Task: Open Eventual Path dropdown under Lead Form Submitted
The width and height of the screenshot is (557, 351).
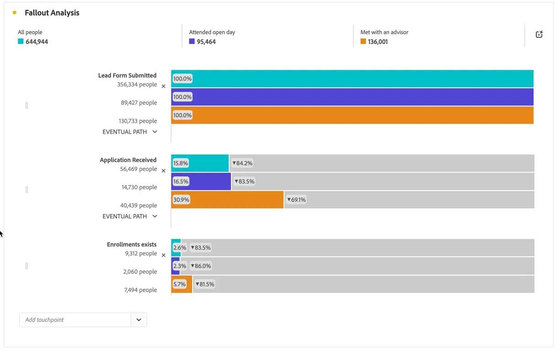Action: (x=130, y=132)
